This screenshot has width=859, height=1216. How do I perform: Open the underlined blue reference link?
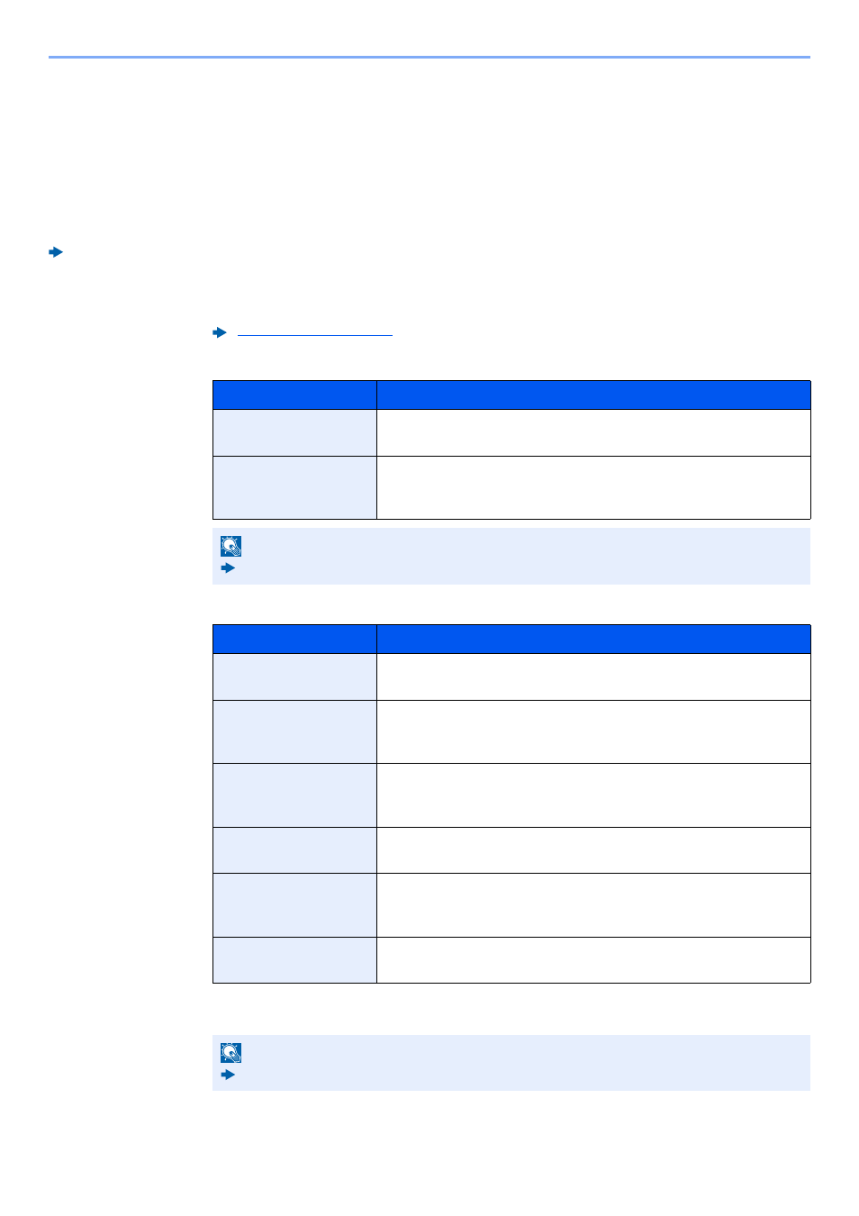coord(315,333)
